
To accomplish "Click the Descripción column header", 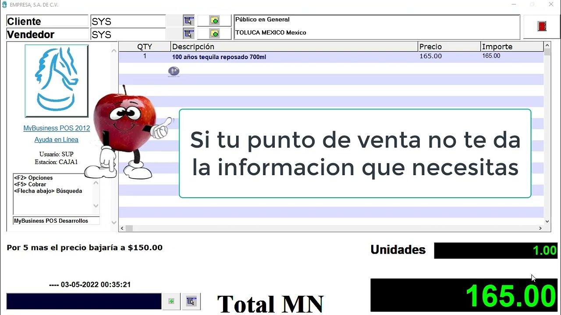I will click(x=294, y=46).
